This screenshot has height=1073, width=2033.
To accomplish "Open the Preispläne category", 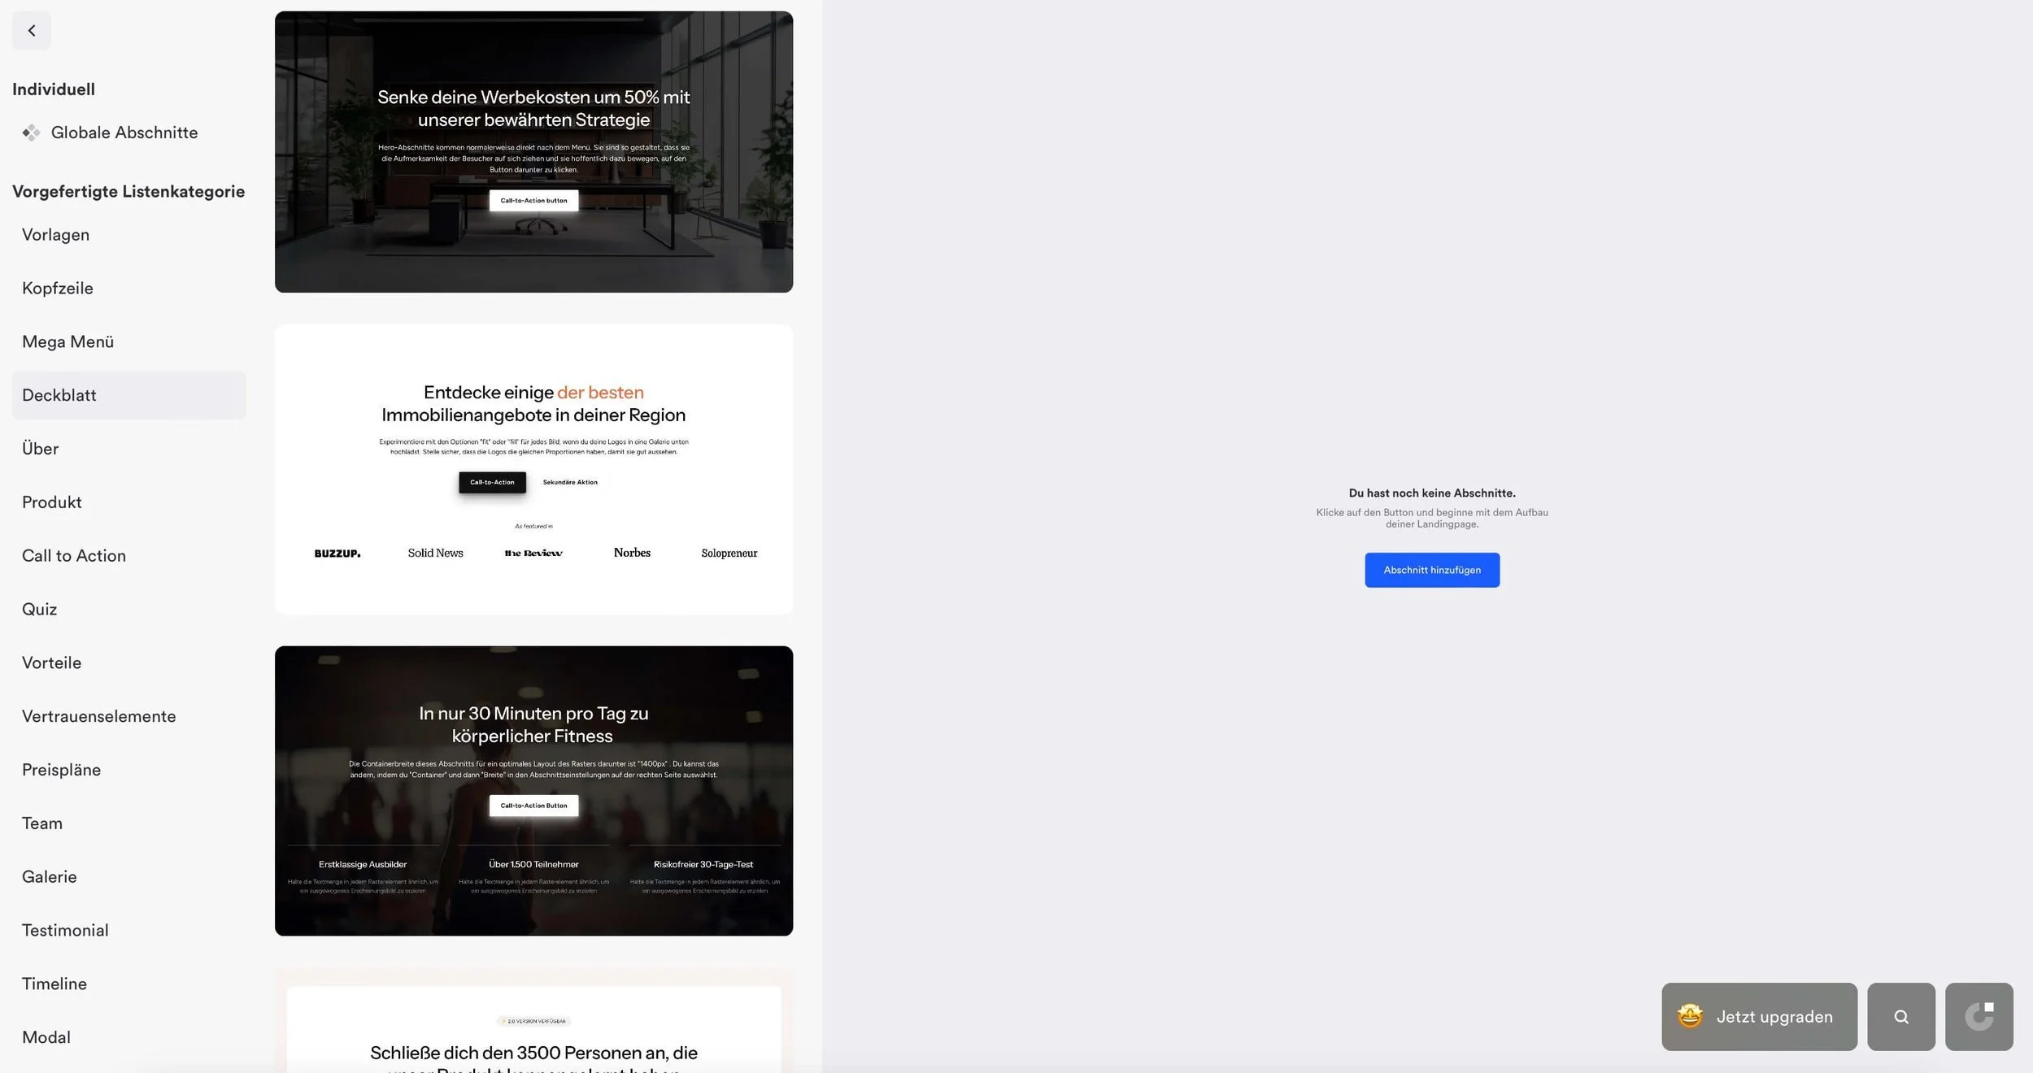I will click(61, 771).
